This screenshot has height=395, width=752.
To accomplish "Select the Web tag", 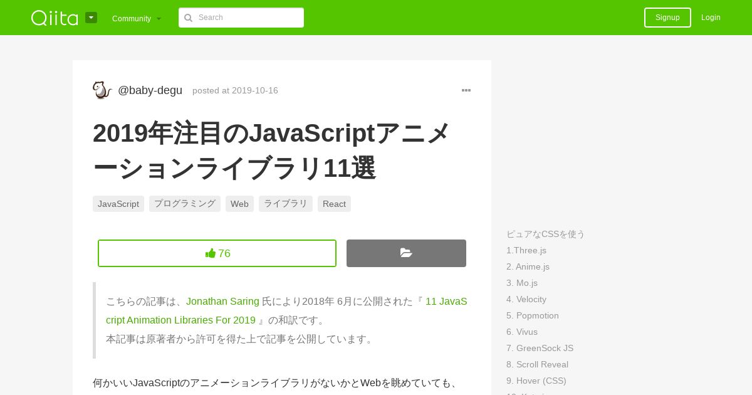I will [x=239, y=204].
